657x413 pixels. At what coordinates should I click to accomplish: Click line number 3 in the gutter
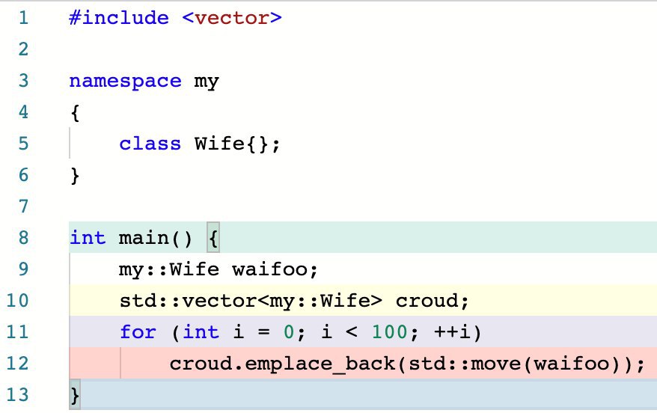tap(23, 80)
